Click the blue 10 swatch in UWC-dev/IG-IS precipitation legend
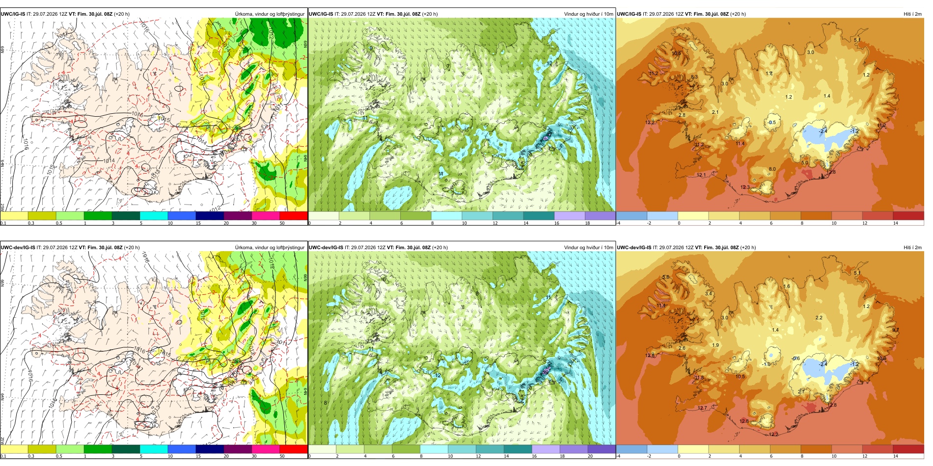This screenshot has width=933, height=466. [x=182, y=449]
